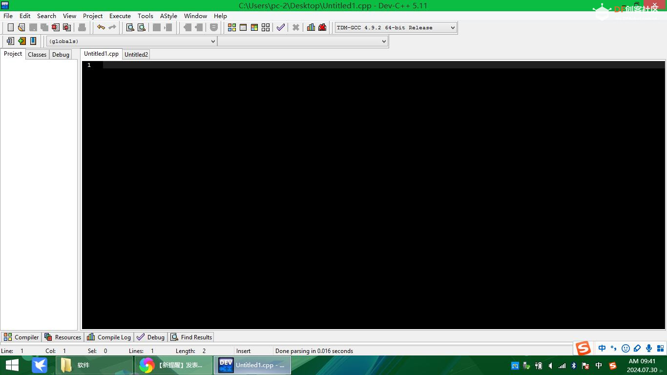Select the Untitled1.cpp editor tab
Image resolution: width=667 pixels, height=375 pixels.
[101, 54]
